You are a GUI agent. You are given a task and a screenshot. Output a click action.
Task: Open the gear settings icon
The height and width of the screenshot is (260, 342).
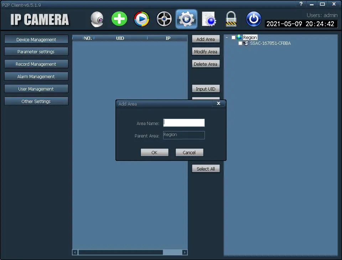click(186, 19)
